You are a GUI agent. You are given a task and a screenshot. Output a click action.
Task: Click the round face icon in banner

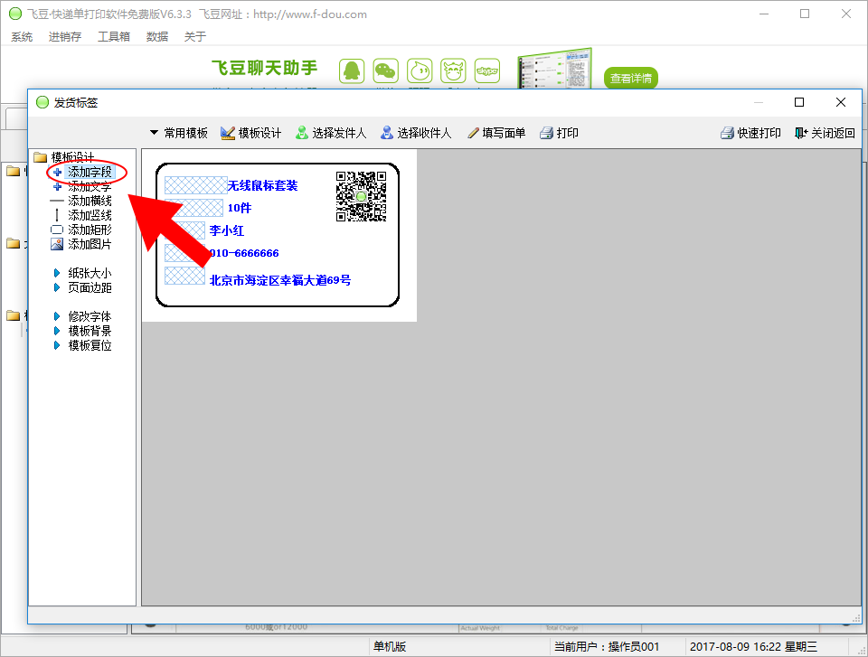(x=420, y=70)
